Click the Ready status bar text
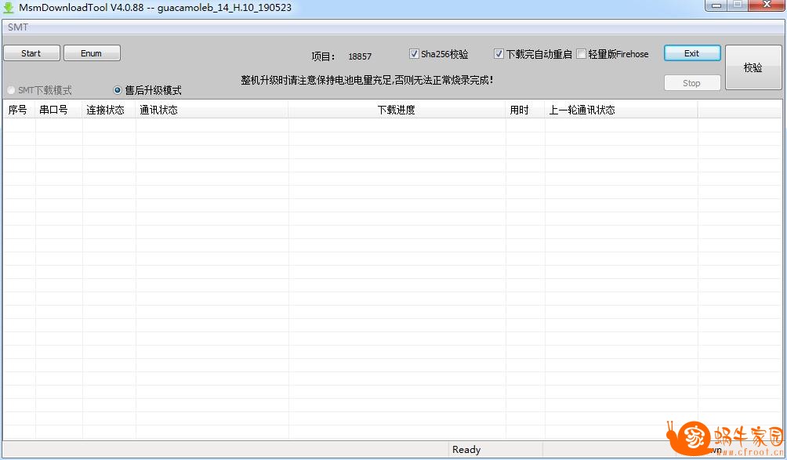 (466, 450)
